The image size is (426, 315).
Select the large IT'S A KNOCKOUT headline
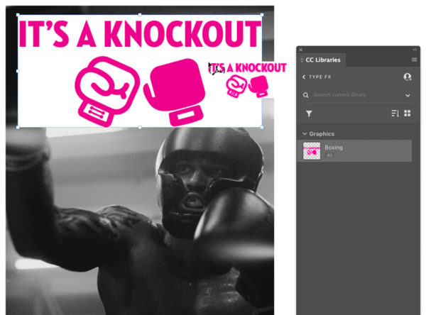tap(140, 35)
